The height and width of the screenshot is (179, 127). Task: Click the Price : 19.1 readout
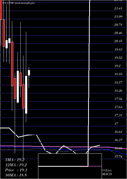(x=16, y=170)
